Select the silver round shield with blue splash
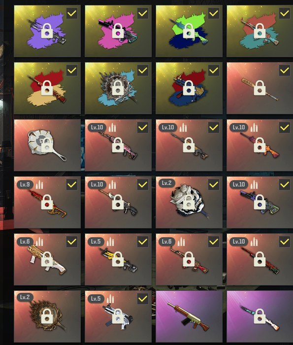The image size is (293, 345). [x=118, y=88]
